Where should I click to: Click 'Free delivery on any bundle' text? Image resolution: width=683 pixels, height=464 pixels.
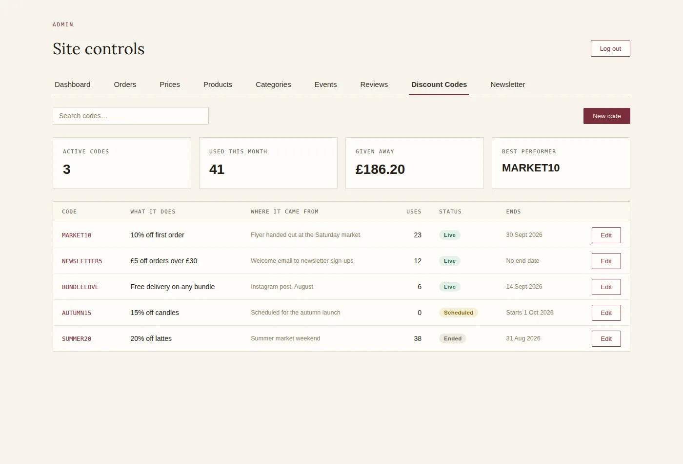coord(172,287)
